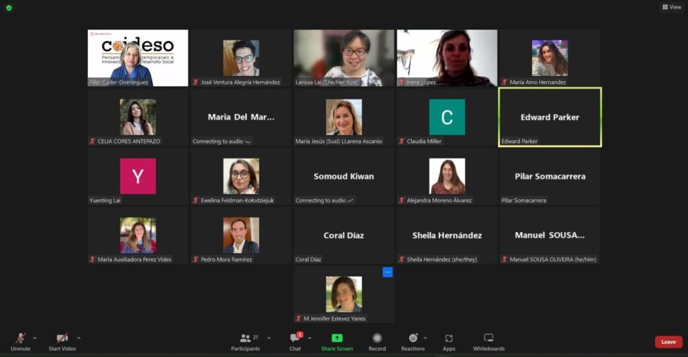Image resolution: width=688 pixels, height=357 pixels.
Task: Open the Reactions menu icon
Action: pyautogui.click(x=413, y=338)
